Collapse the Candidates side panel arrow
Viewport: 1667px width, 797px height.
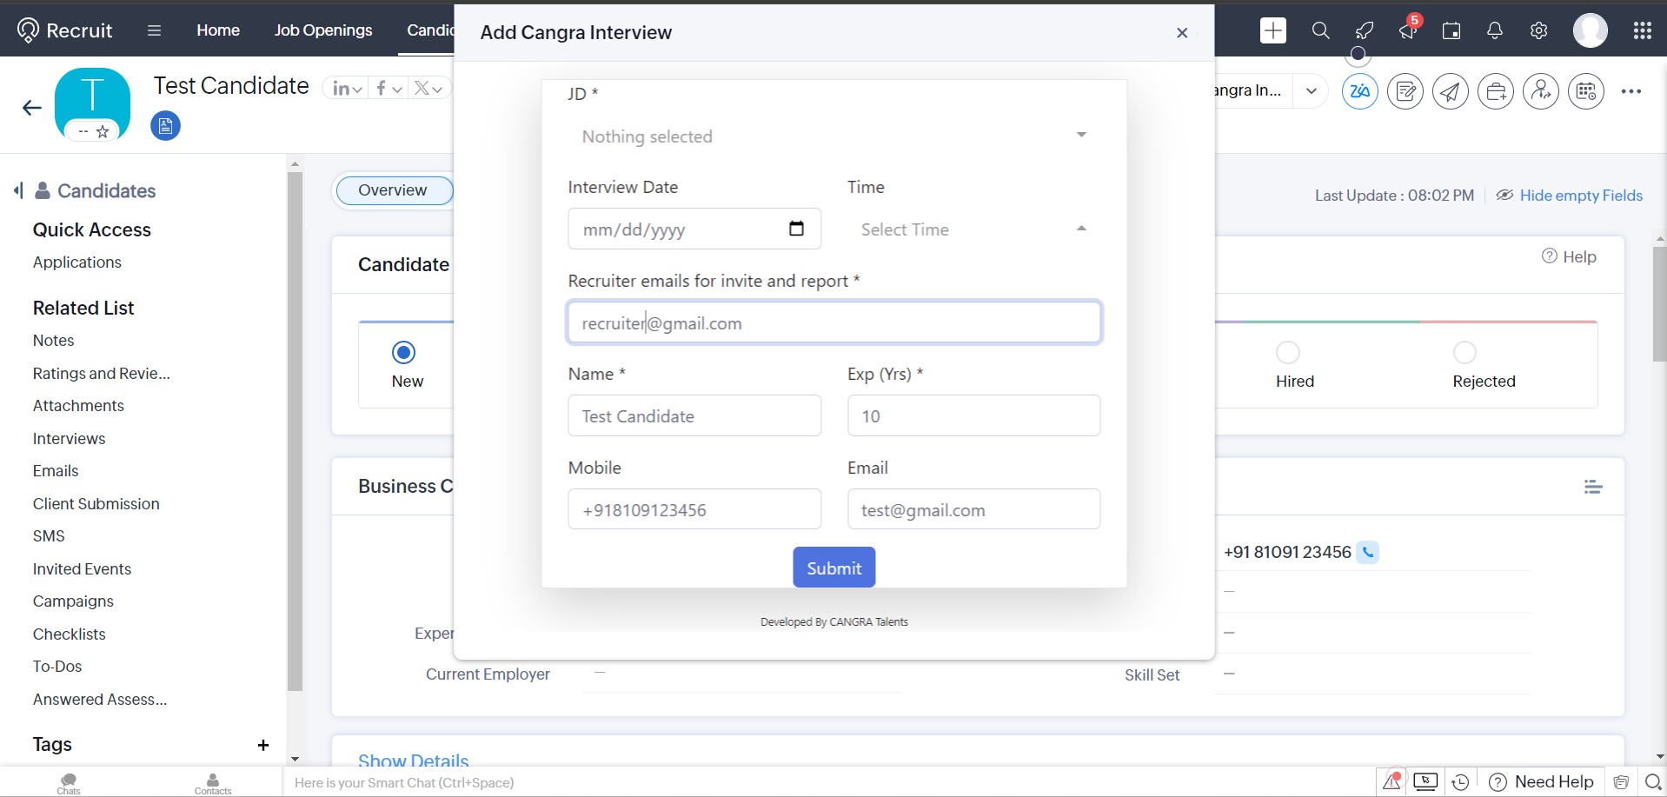tap(17, 190)
